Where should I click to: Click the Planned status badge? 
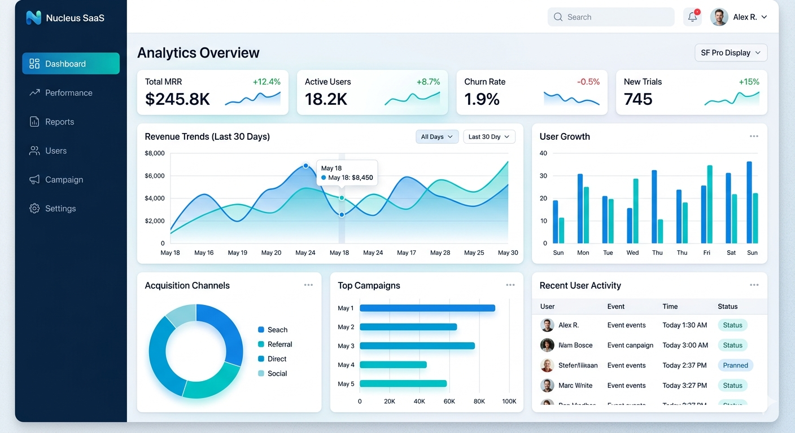(x=735, y=365)
